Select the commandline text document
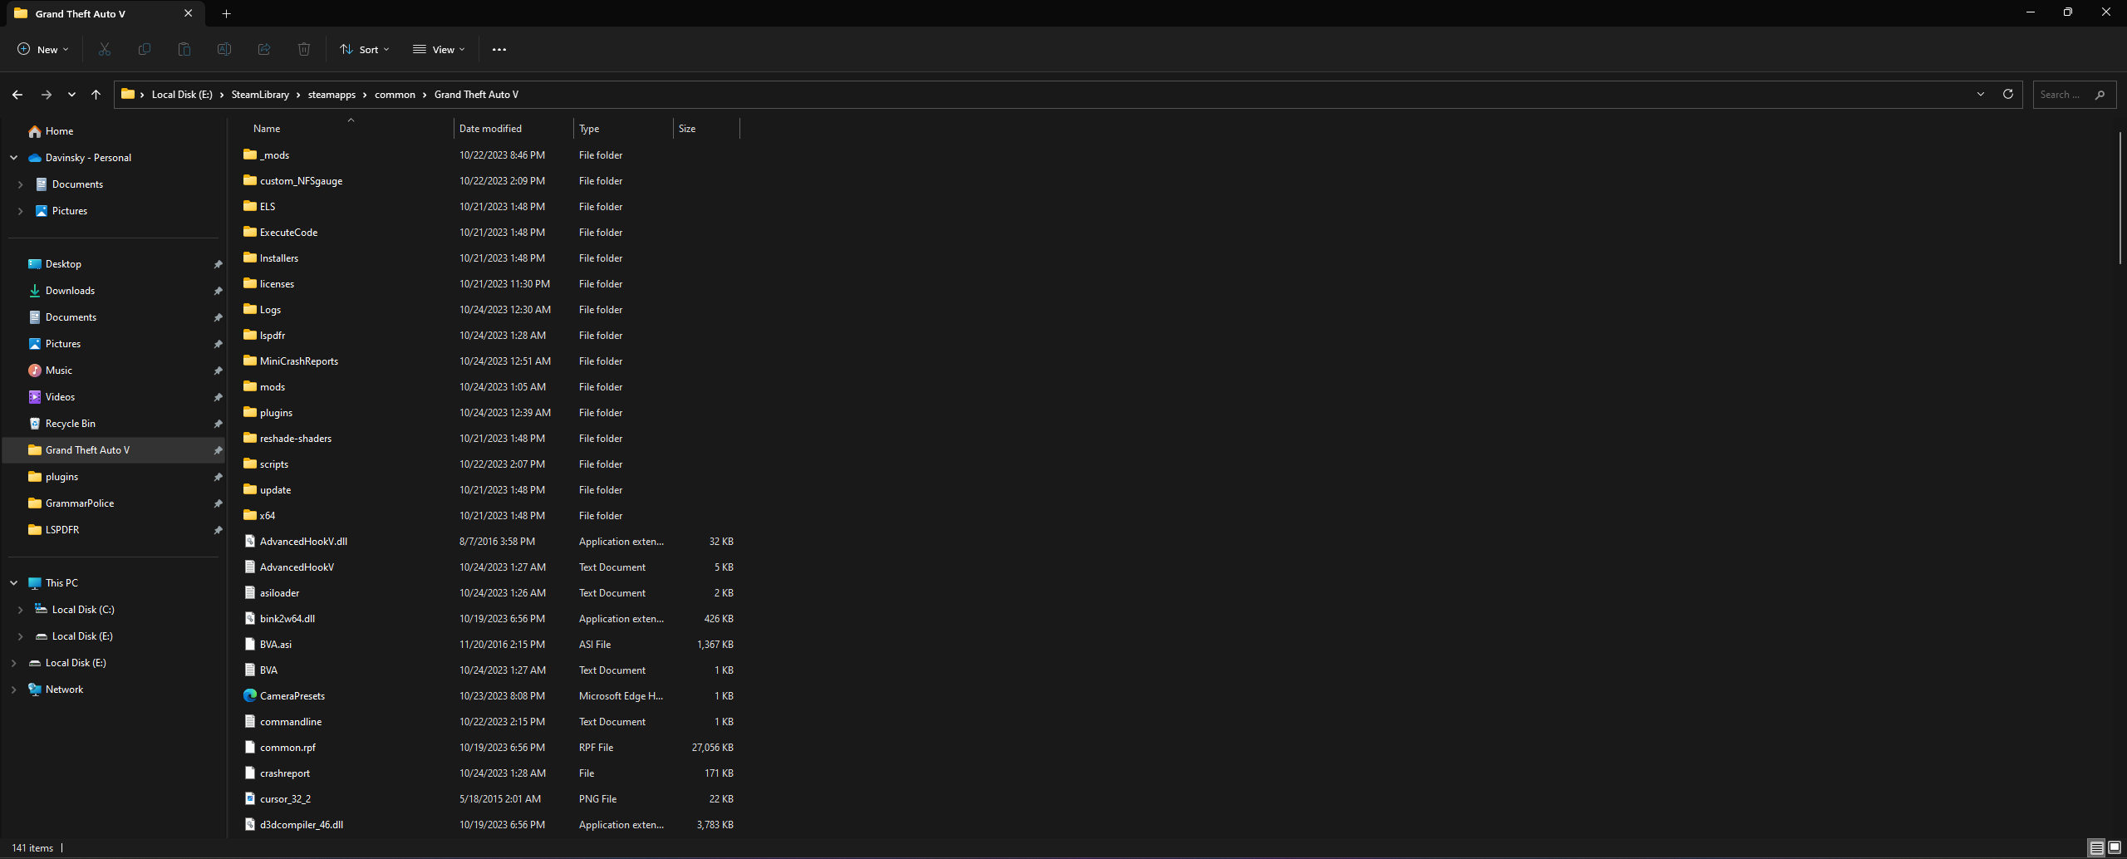The height and width of the screenshot is (859, 2127). click(x=489, y=722)
